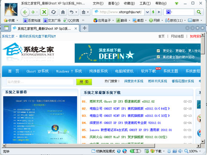Open the 帮助(H) menu
Viewport: 207px width, 155px height.
(161, 3)
